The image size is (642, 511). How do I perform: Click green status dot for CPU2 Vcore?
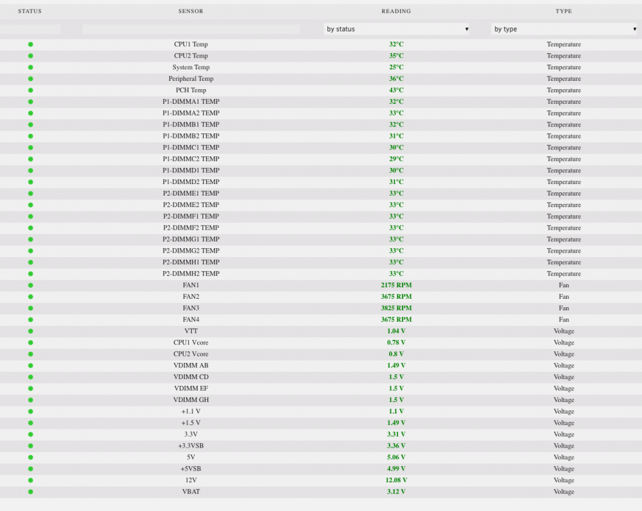30,354
